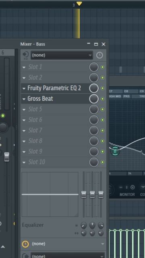Click the mixer track volume fader handle
The image size is (145, 258).
click(6, 157)
